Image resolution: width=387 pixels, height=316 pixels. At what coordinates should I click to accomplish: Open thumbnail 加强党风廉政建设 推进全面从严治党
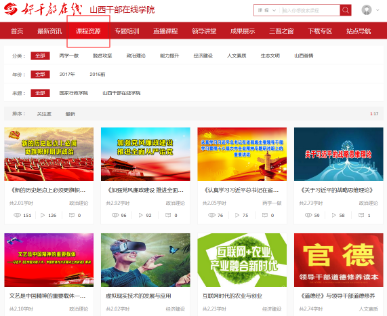146,155
